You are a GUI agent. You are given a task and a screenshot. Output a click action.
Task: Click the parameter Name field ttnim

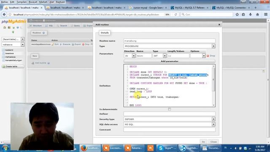click(144, 56)
